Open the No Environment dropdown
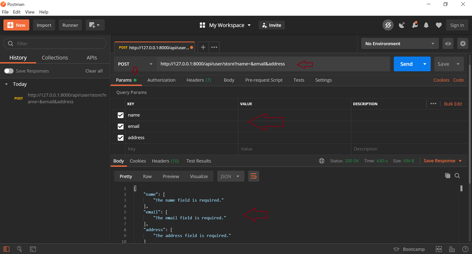 (400, 44)
